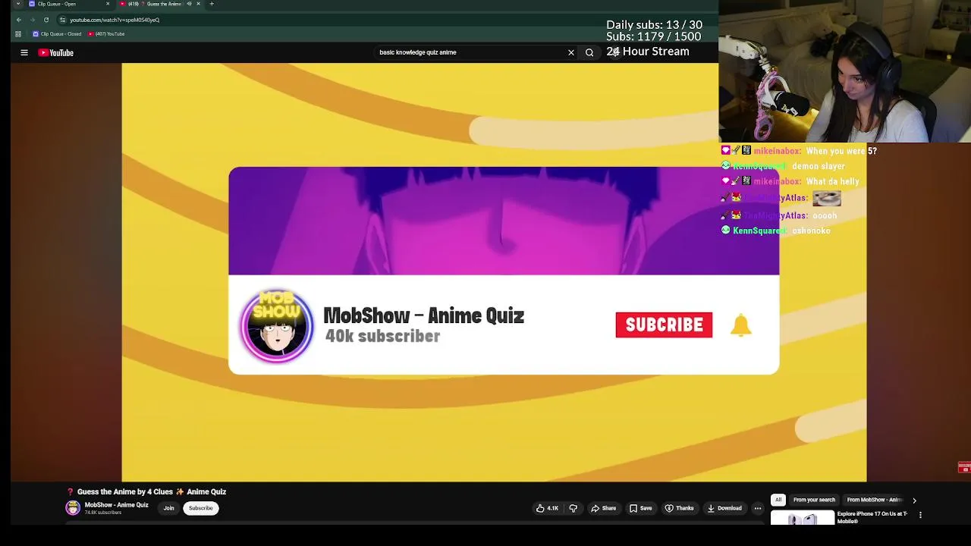Click the YouTube logo home link
The width and height of the screenshot is (971, 546).
click(x=56, y=52)
